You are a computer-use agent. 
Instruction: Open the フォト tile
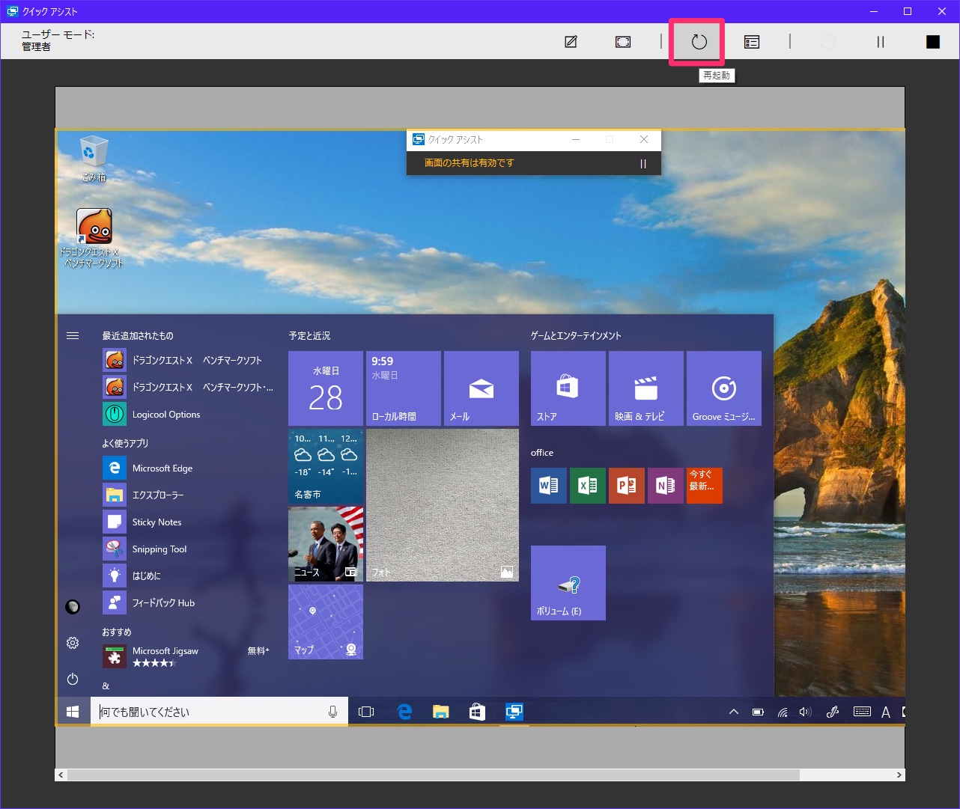443,505
